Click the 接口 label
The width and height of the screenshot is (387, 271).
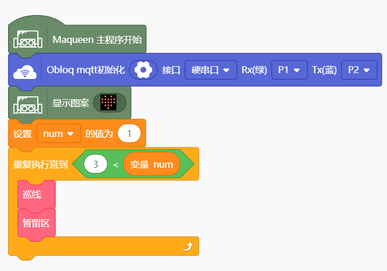[171, 70]
